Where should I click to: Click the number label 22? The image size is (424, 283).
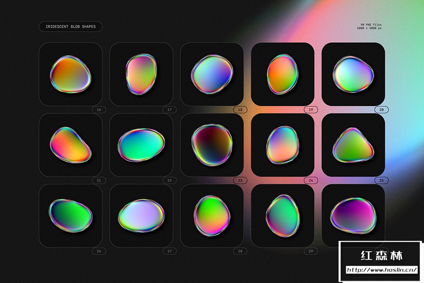click(x=170, y=180)
